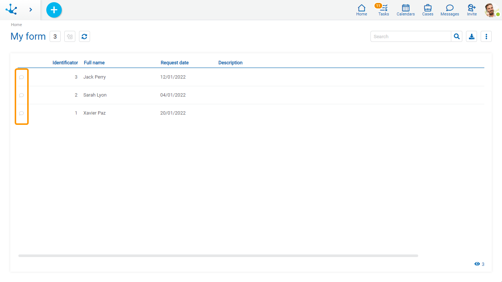This screenshot has height=282, width=502.
Task: Click into the Search input field
Action: click(410, 36)
